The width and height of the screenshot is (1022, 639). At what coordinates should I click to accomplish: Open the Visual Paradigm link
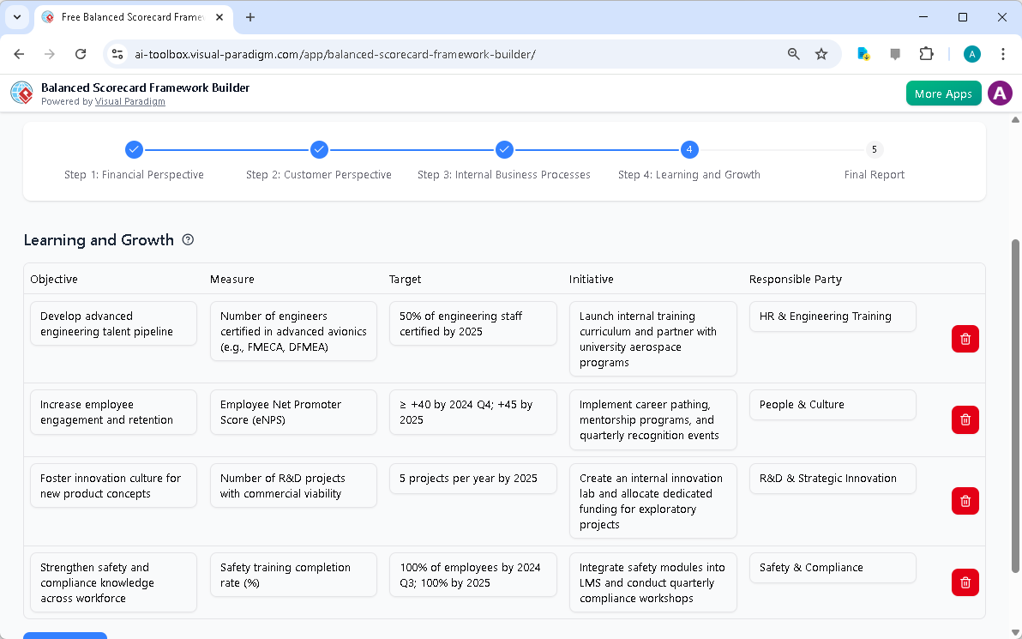(x=130, y=101)
